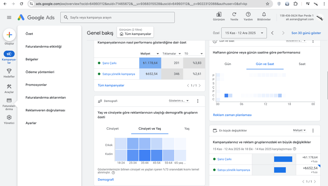The width and height of the screenshot is (328, 186).
Task: Click the Erkek 25-34 heatmap cell
Action: [133, 144]
